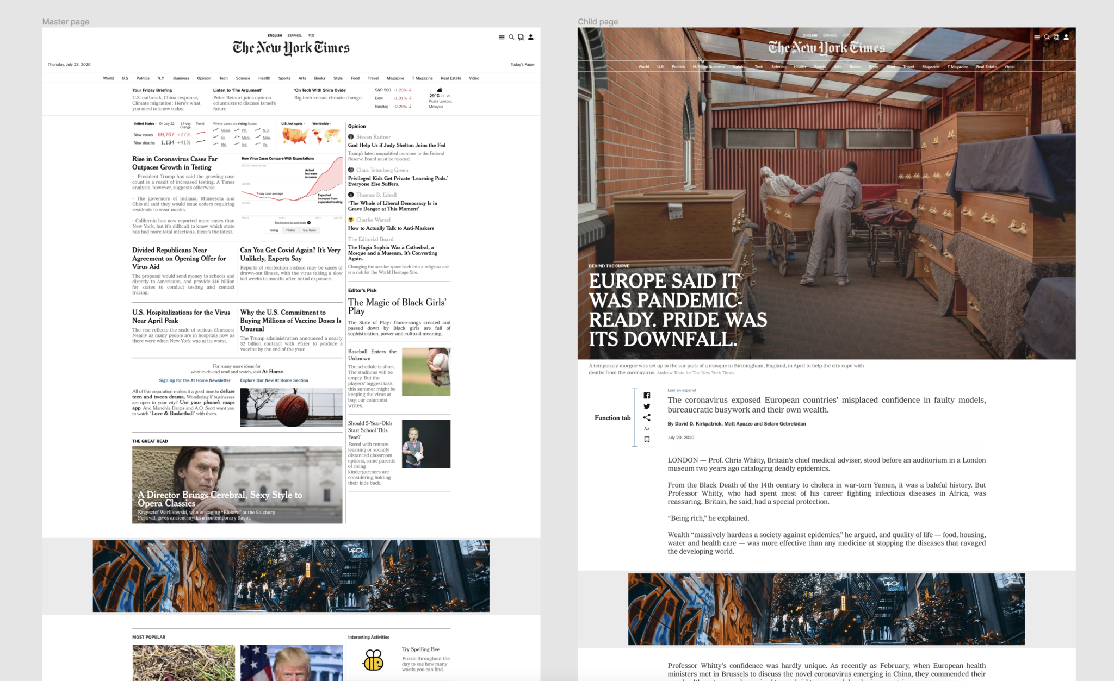The image size is (1114, 681).
Task: Click S&P 500 -1.23% market entry
Action: (x=393, y=90)
